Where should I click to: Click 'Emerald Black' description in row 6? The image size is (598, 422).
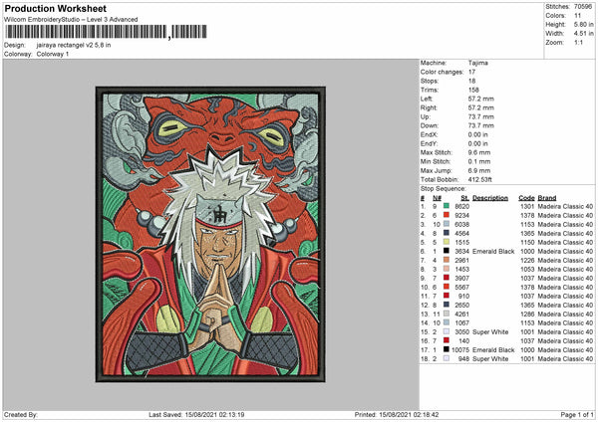coord(493,252)
